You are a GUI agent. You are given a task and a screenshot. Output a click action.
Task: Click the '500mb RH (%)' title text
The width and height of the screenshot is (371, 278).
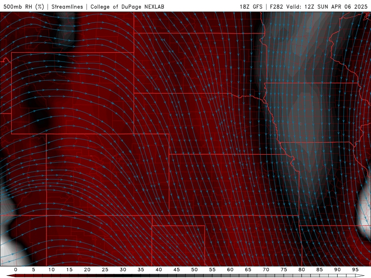click(x=24, y=6)
